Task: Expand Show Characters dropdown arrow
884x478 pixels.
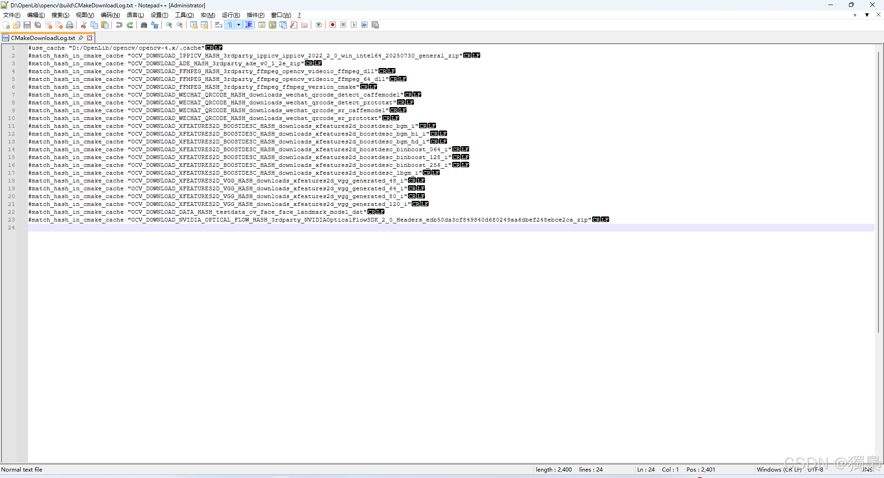Action: (x=238, y=25)
